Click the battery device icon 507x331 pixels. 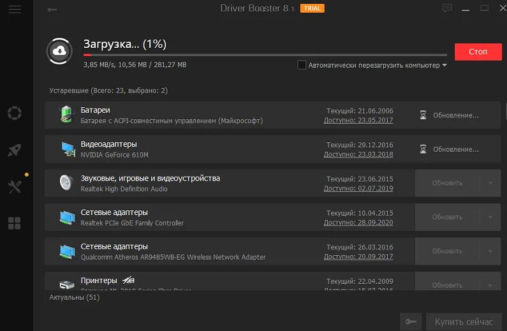coord(66,114)
